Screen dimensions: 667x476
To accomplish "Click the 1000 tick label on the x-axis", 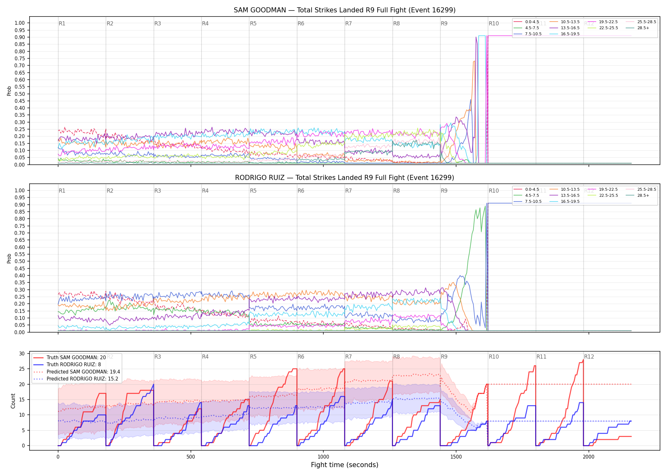I will pos(323,457).
